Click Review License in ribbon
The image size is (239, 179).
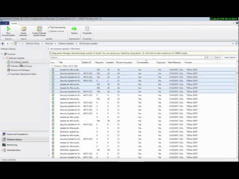(x=56, y=31)
